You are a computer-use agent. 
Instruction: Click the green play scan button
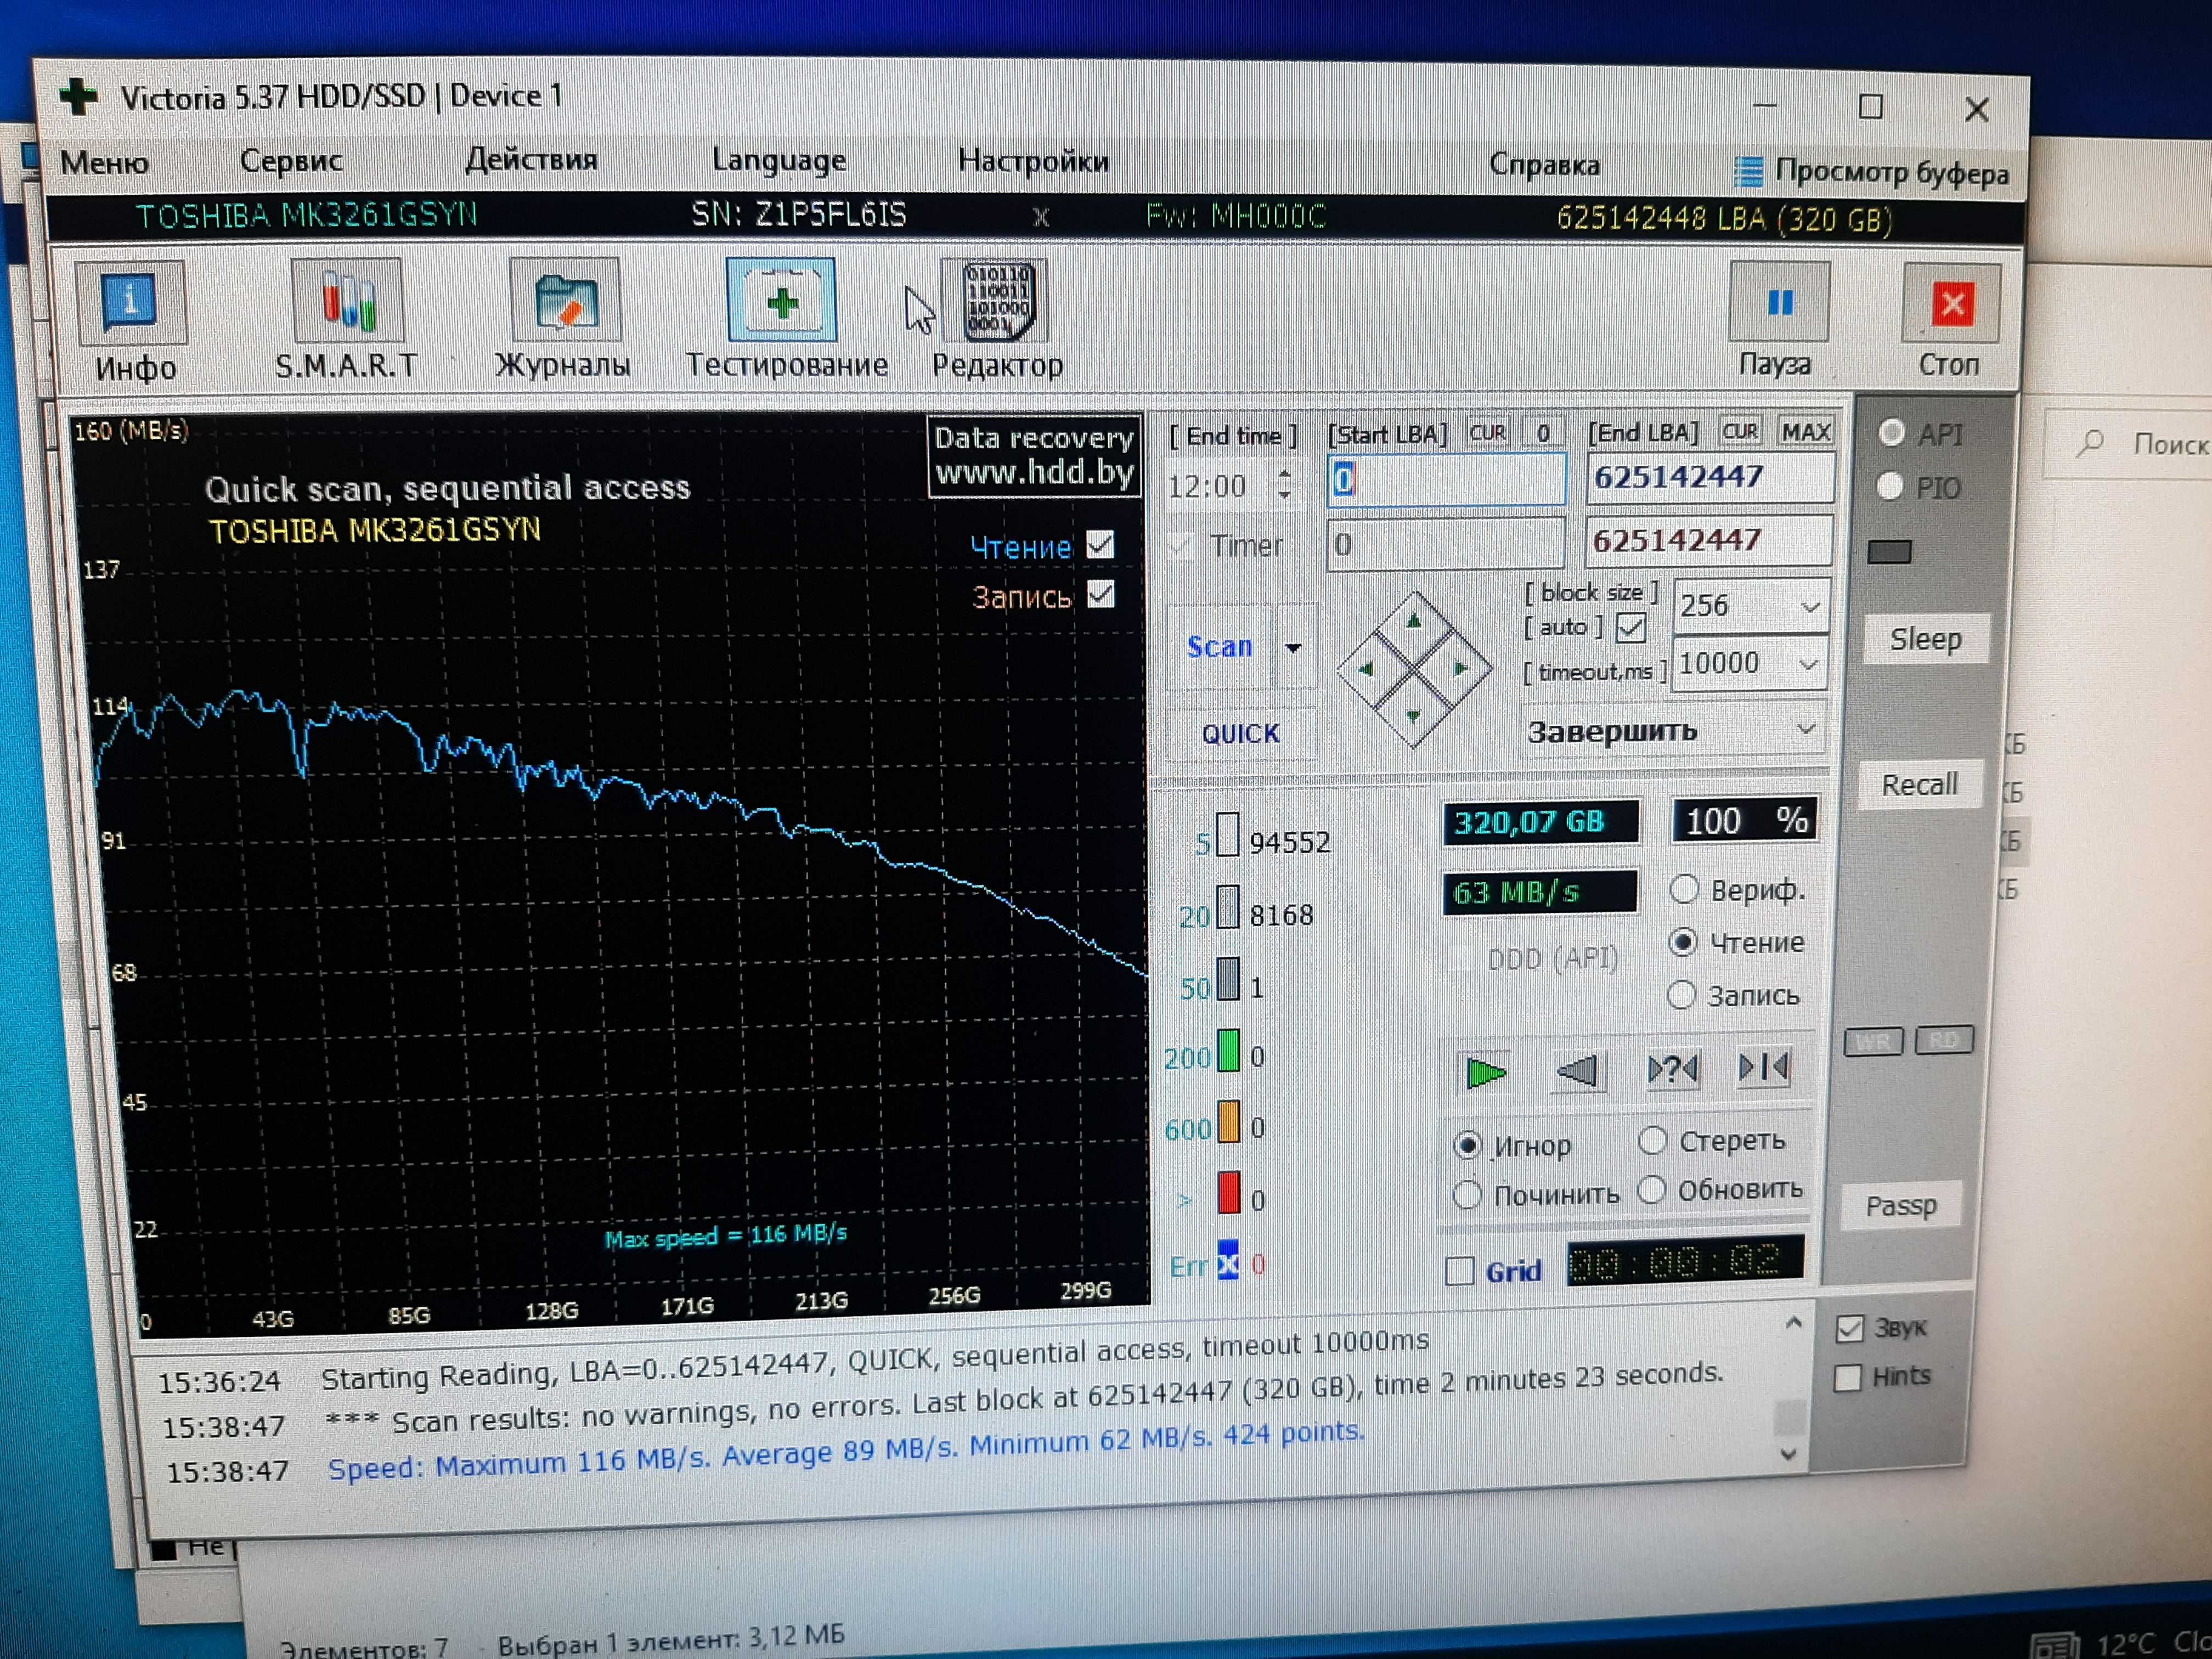[x=1485, y=1072]
